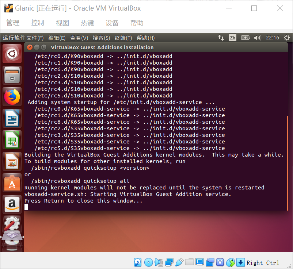Open the 控制 menu in VirtualBox
The height and width of the screenshot is (269, 293).
(38, 23)
